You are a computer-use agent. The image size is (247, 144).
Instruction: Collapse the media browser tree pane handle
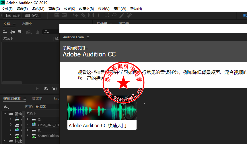tap(24, 117)
